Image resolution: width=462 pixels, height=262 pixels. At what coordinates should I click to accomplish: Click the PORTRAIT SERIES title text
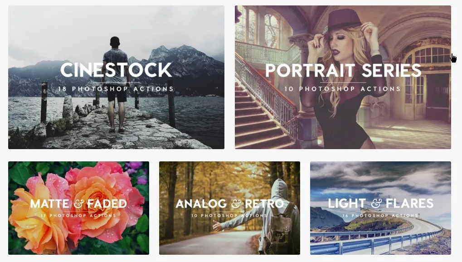pos(343,70)
